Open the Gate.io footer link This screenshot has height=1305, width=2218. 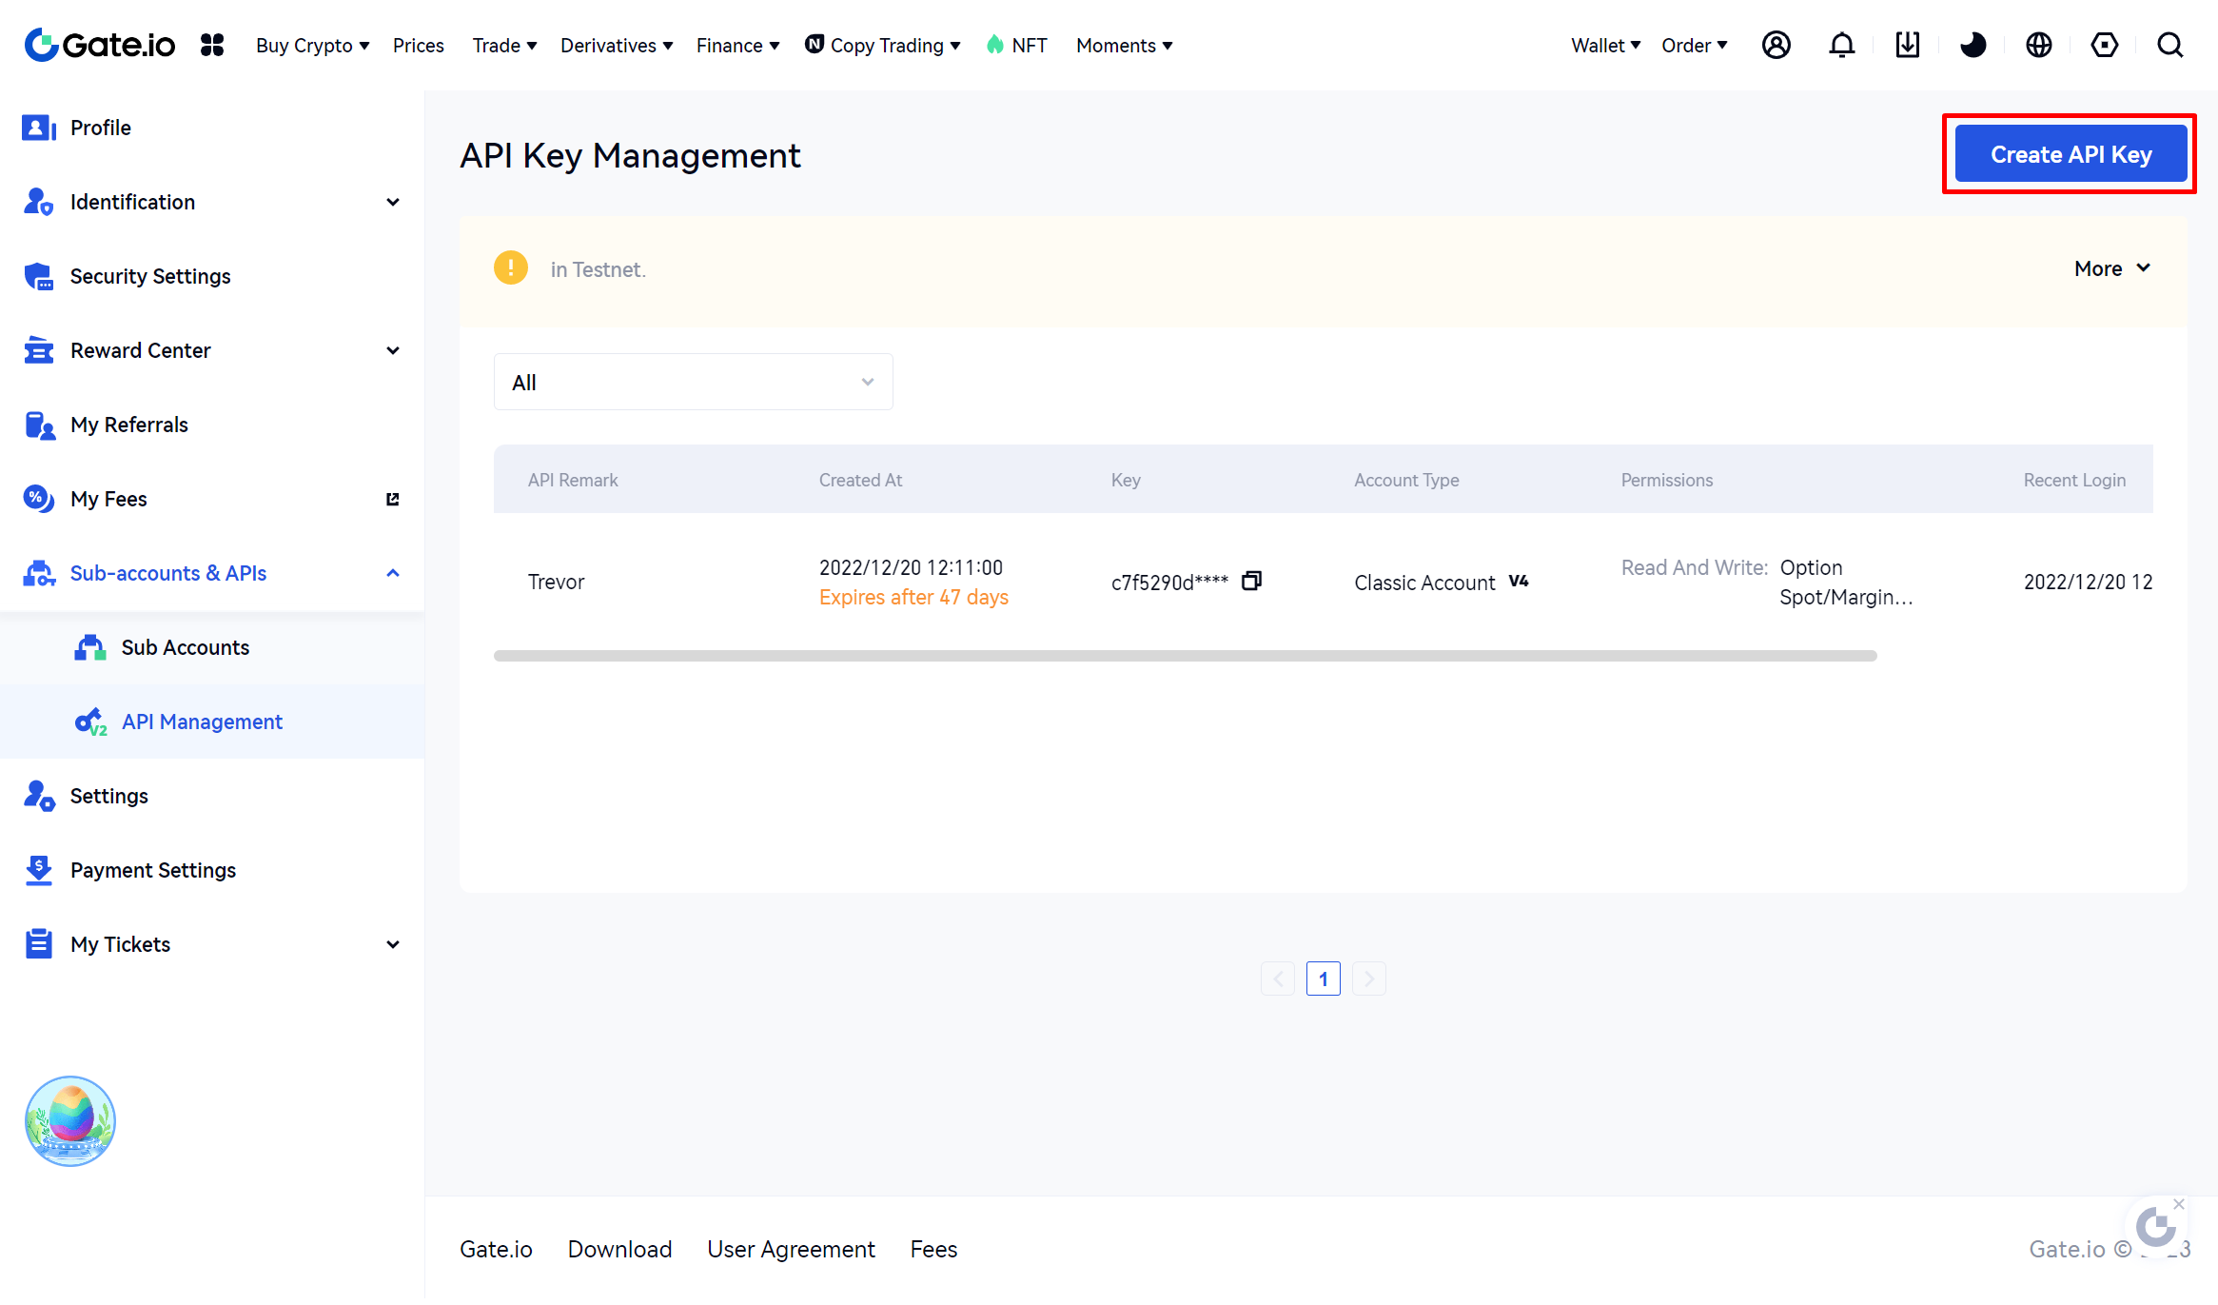(x=496, y=1249)
